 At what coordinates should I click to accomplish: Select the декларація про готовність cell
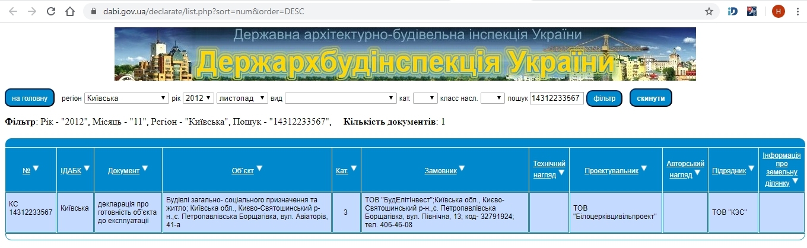[128, 212]
